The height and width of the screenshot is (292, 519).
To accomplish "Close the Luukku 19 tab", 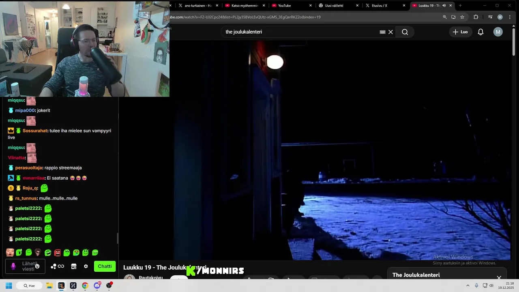I will [450, 6].
